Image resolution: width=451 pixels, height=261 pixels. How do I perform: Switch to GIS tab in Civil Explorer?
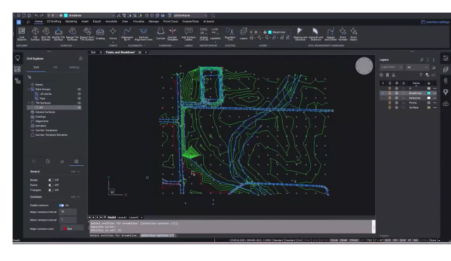tap(55, 67)
